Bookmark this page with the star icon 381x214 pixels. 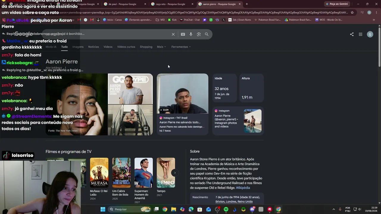tap(352, 12)
